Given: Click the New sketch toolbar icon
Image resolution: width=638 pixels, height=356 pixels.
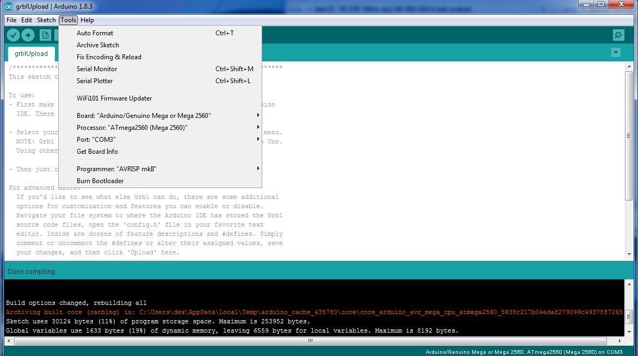Looking at the screenshot, I should [45, 35].
